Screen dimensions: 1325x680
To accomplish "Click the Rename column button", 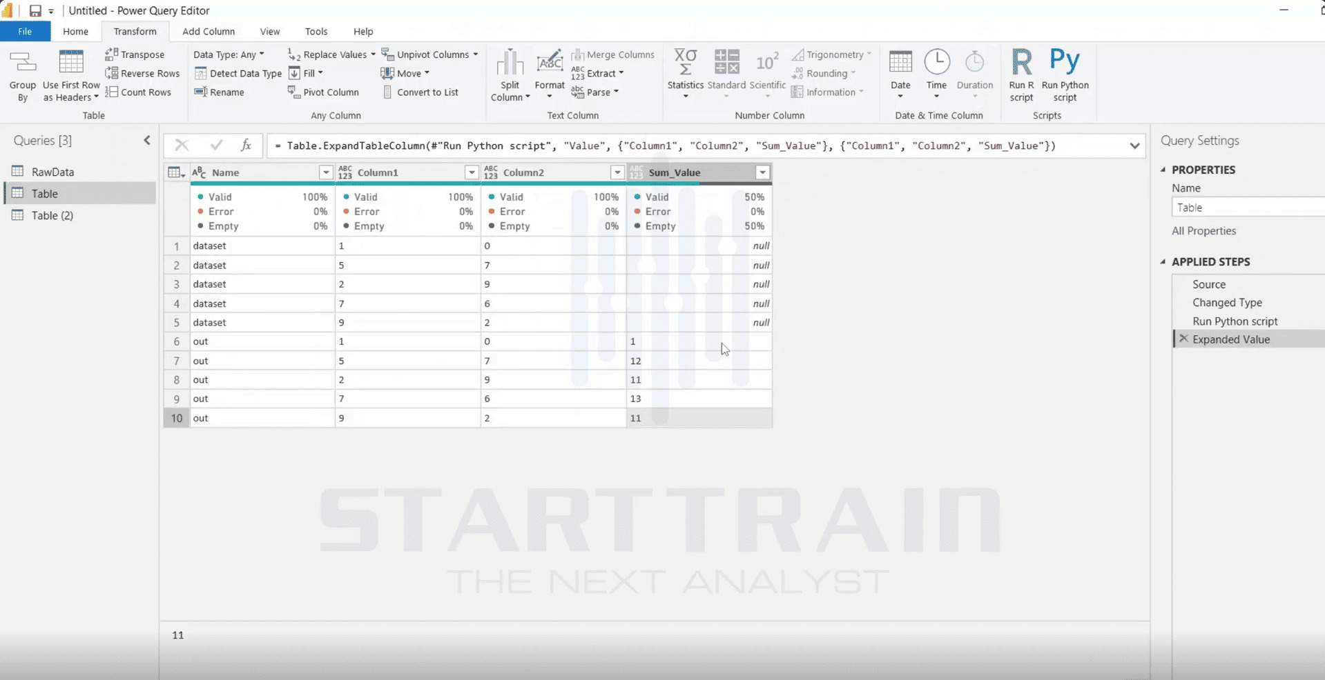I will 220,92.
